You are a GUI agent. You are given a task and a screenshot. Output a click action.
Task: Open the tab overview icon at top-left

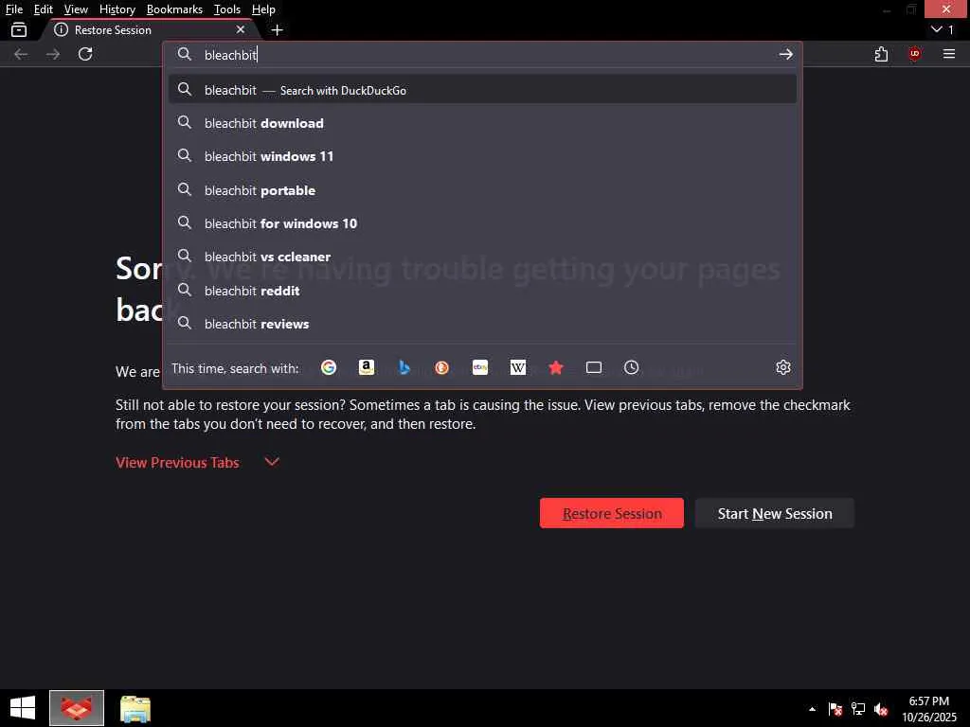(19, 29)
